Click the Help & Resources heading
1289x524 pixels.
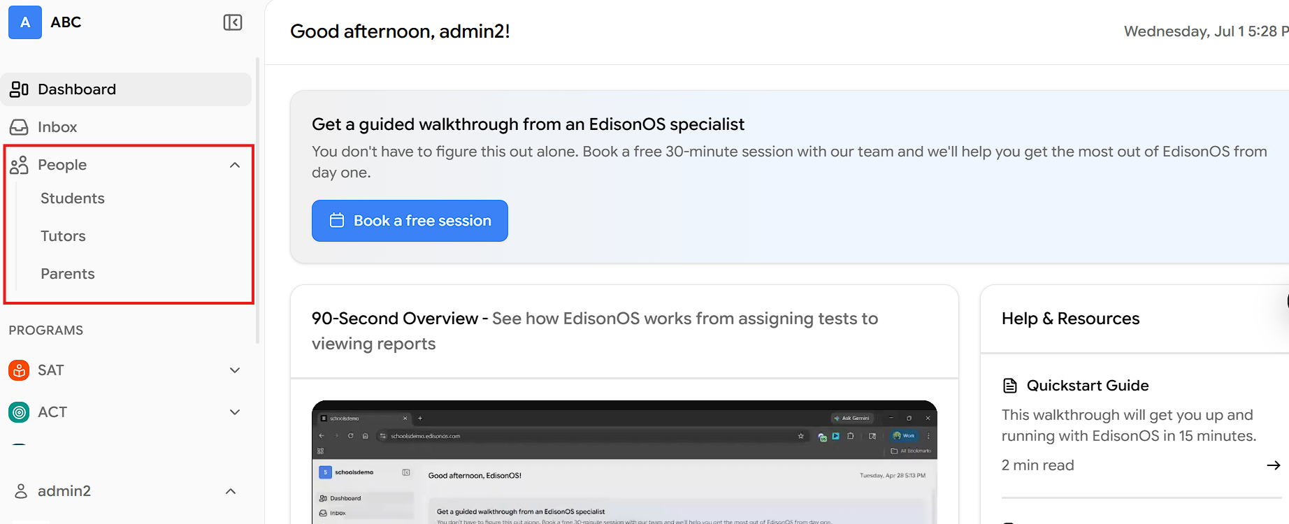tap(1070, 319)
